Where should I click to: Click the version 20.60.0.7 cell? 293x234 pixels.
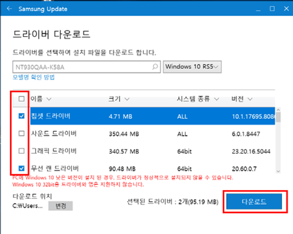(x=244, y=168)
